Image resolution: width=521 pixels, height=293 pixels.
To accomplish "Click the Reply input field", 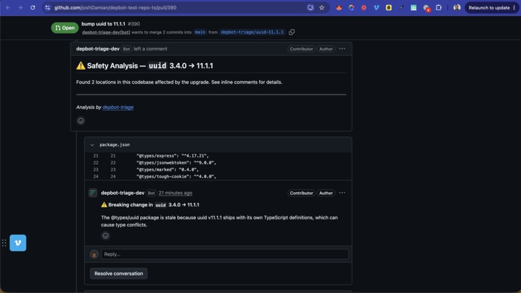I will pos(225,254).
